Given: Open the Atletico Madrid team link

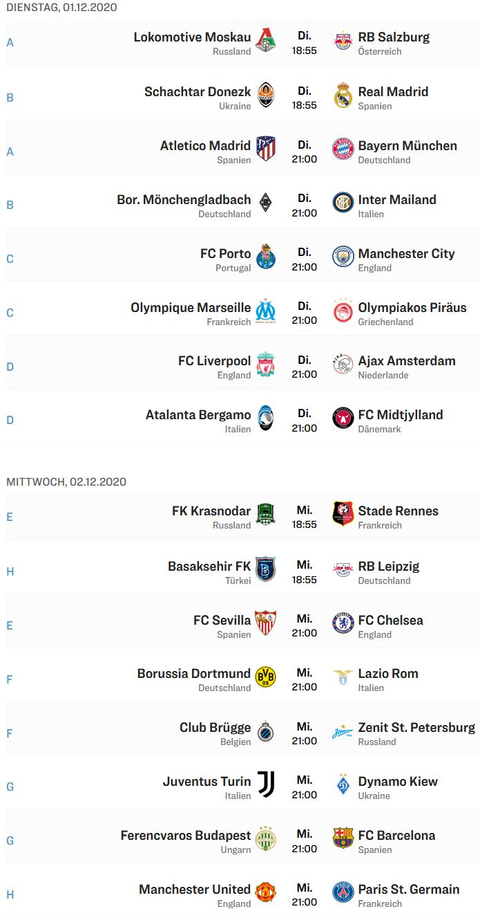Looking at the screenshot, I should coord(206,146).
